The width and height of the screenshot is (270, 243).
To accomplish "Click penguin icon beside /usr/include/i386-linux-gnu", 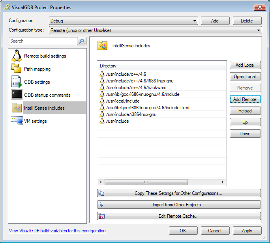I will (102, 114).
